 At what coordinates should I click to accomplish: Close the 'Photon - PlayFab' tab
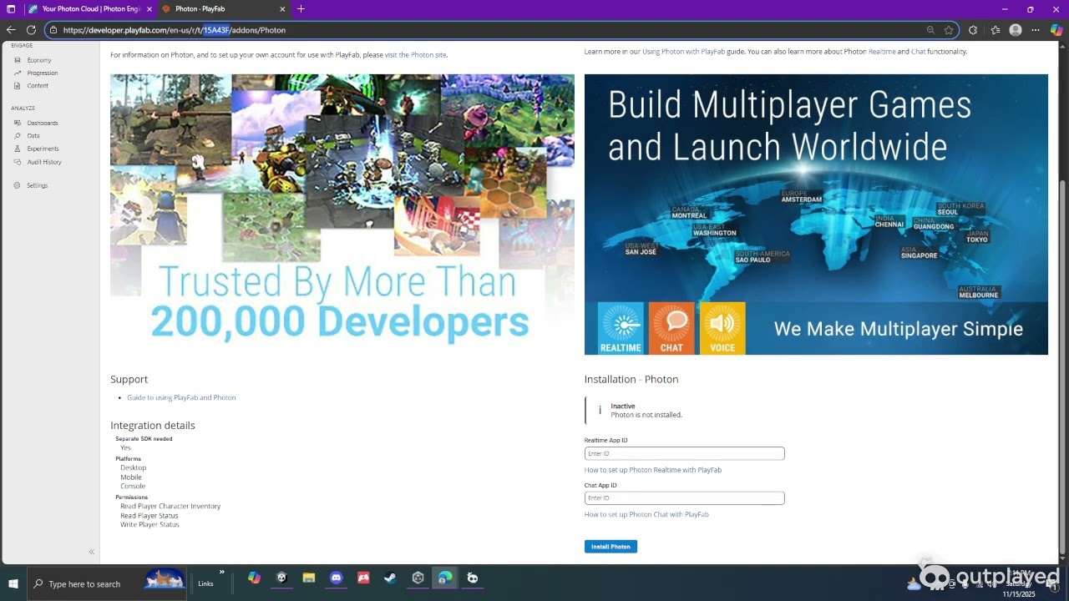282,9
